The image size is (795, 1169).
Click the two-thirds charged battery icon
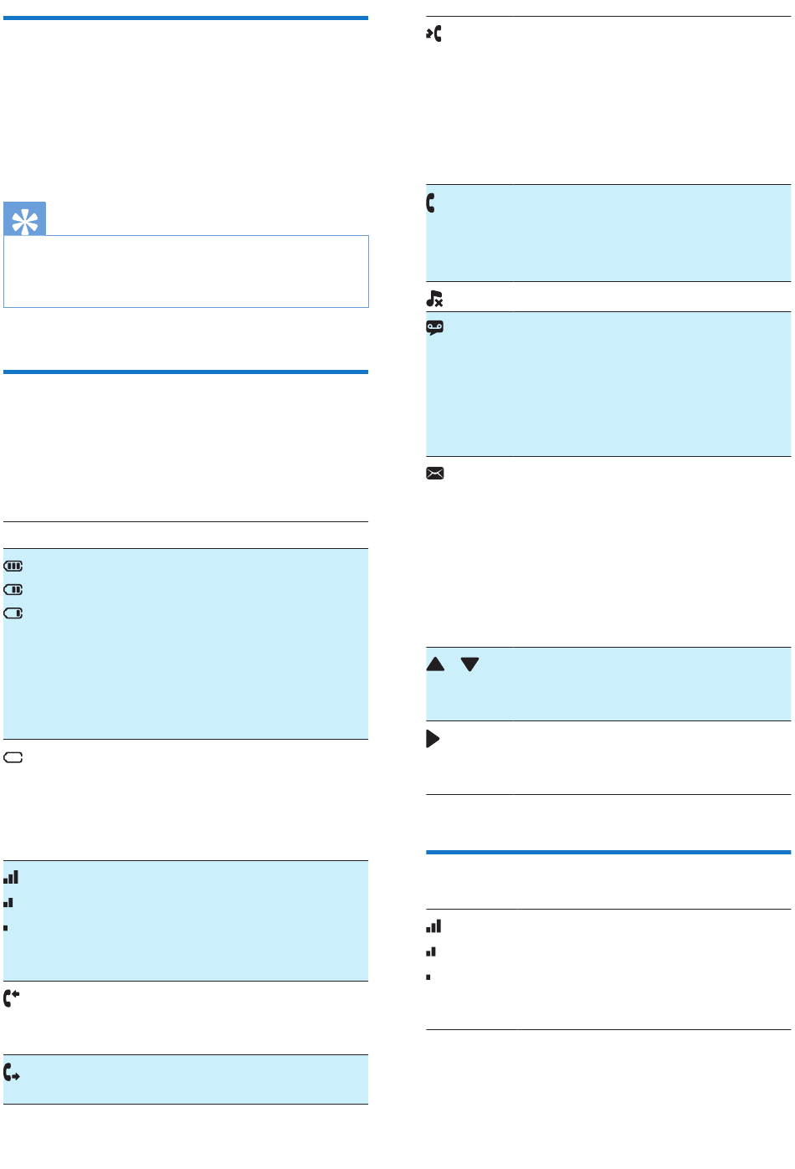[x=13, y=590]
